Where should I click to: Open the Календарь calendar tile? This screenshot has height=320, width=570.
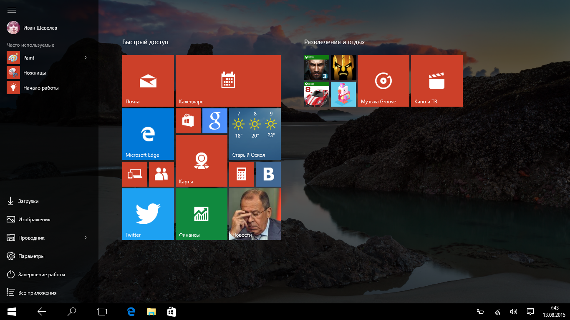228,81
